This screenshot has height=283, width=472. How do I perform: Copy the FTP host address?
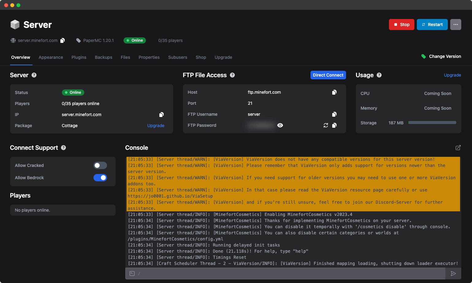pyautogui.click(x=334, y=92)
